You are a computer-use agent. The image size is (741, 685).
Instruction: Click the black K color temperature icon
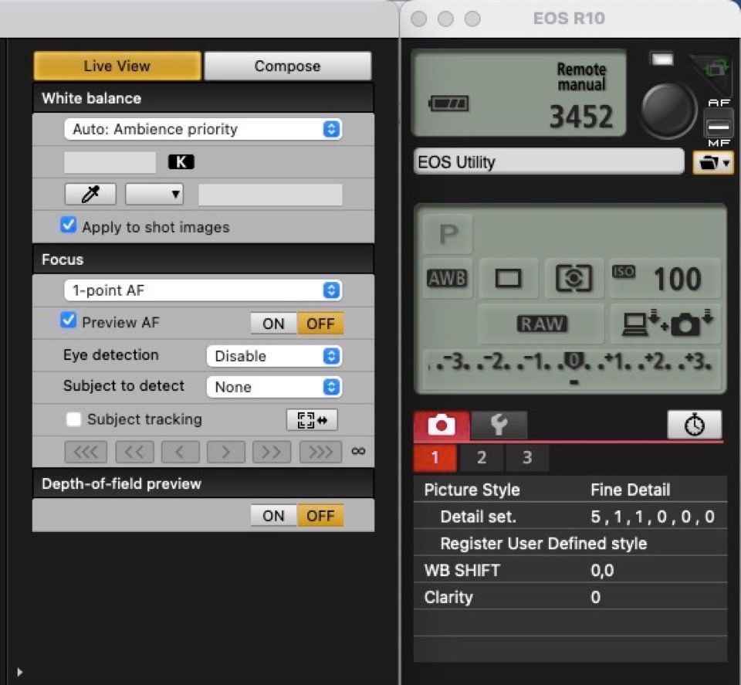181,162
